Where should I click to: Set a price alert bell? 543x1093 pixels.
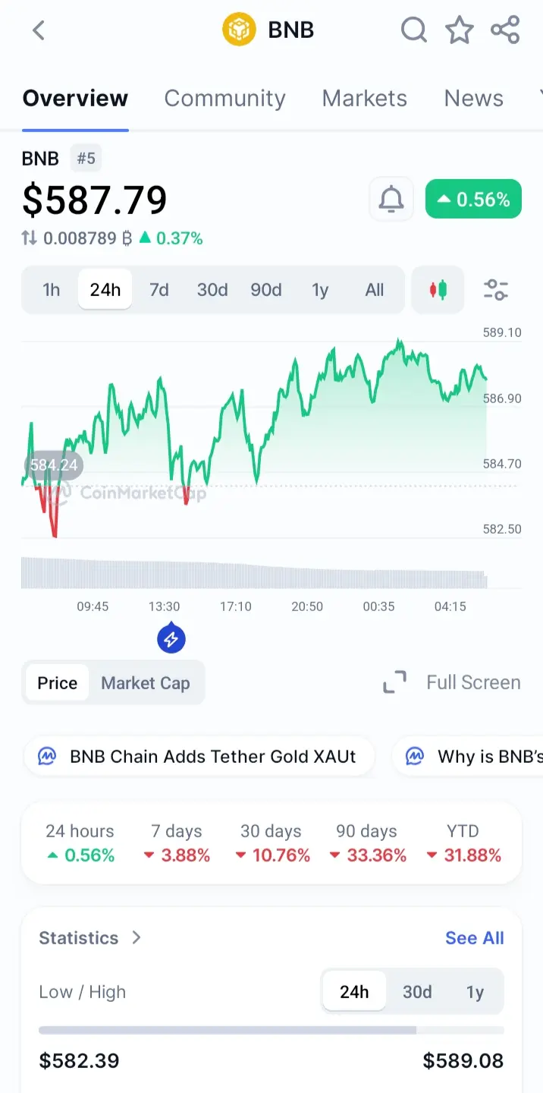coord(391,200)
